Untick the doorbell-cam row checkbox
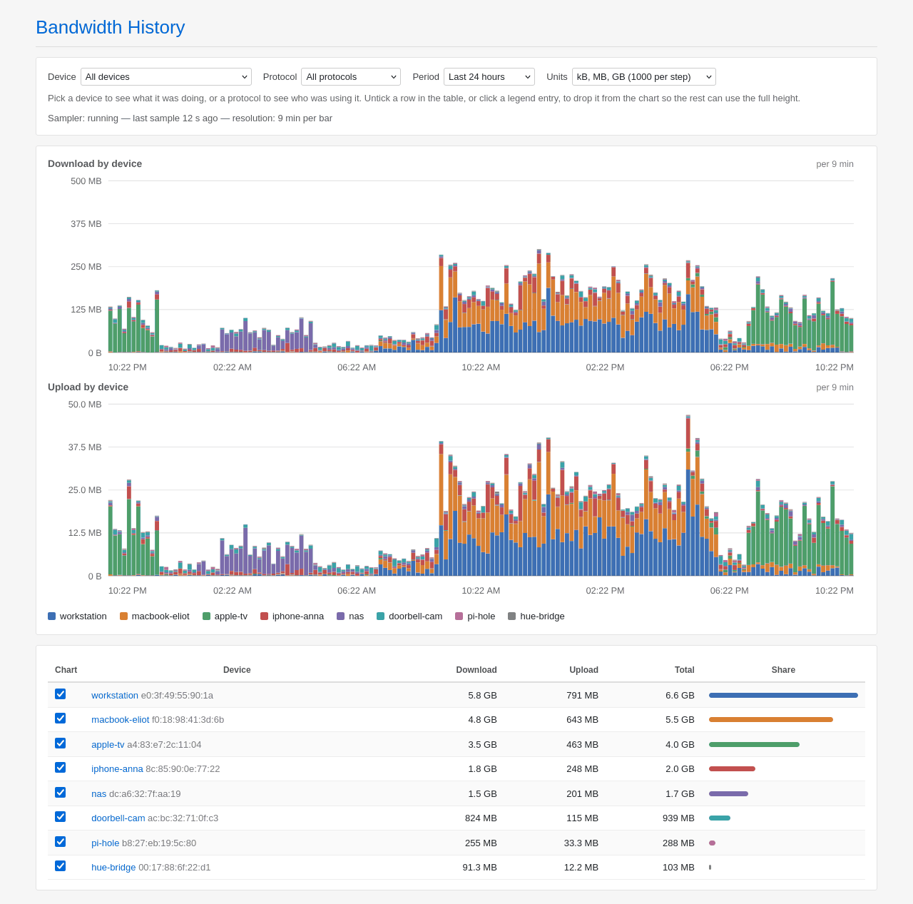 click(x=61, y=817)
